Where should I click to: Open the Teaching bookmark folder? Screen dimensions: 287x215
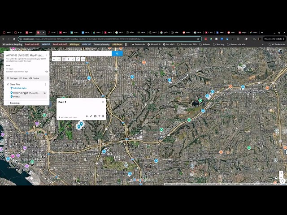pyautogui.click(x=219, y=44)
